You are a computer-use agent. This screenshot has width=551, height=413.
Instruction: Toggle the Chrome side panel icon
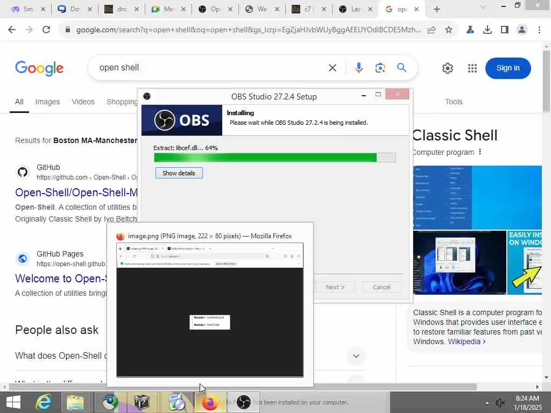click(x=505, y=30)
